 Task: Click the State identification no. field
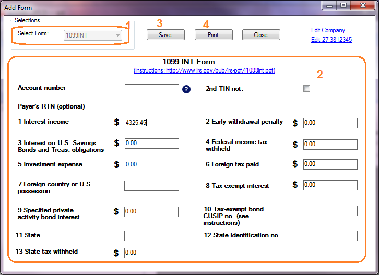[330, 236]
